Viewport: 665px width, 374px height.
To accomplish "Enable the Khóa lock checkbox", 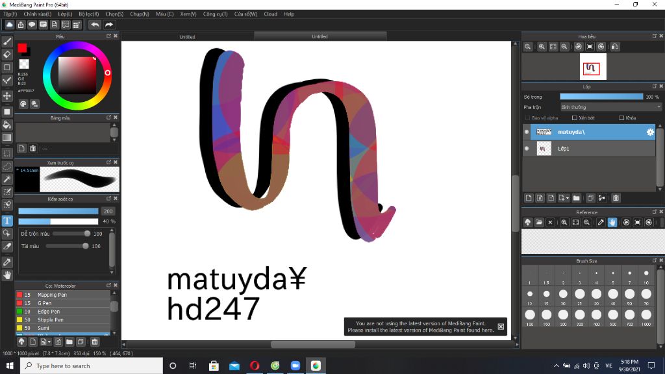I will point(621,118).
